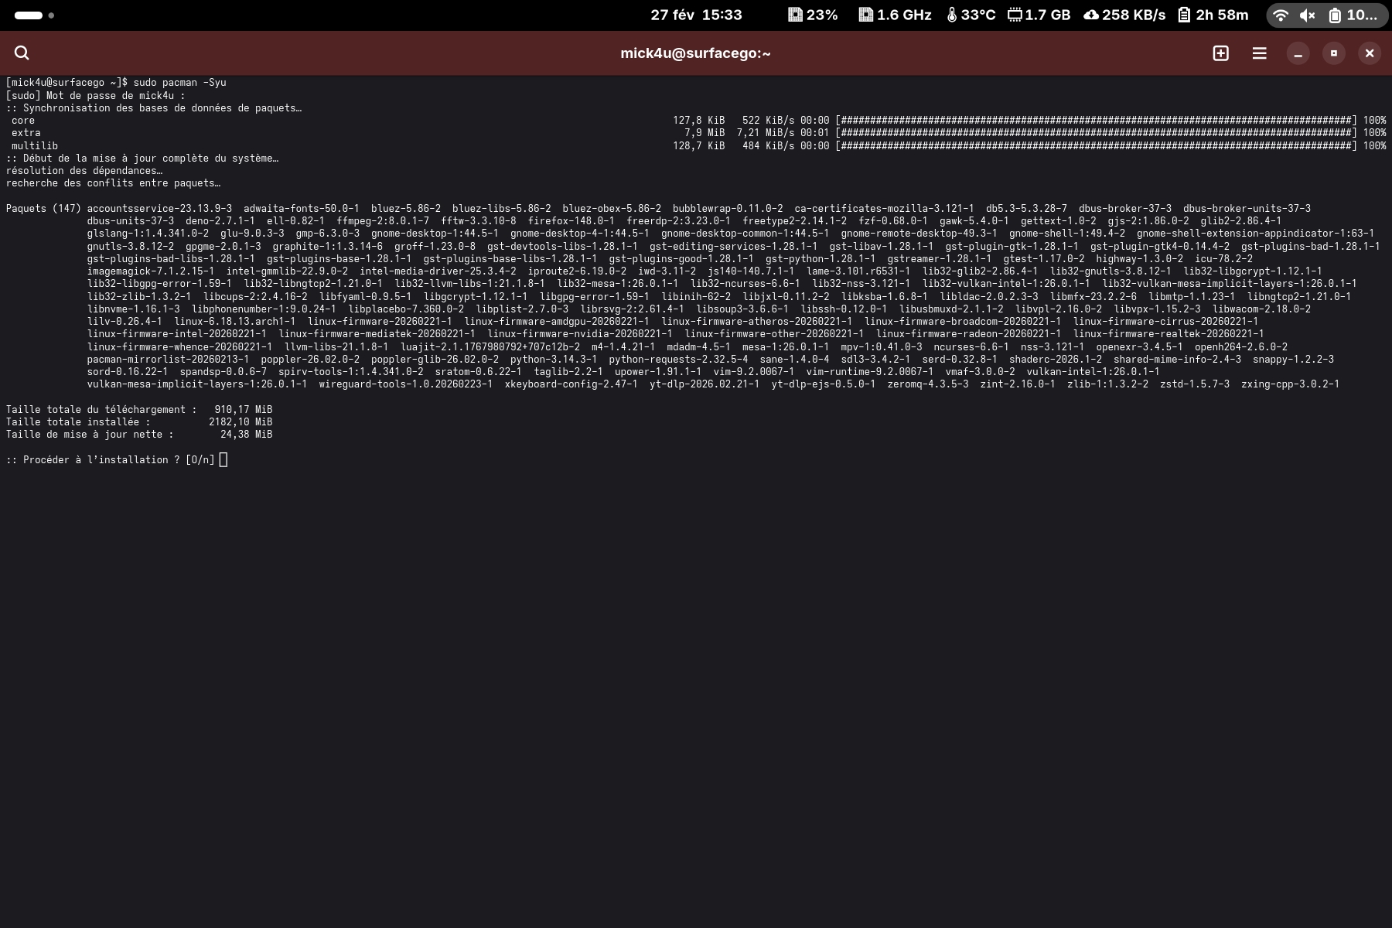Click the "910,17 MiB" download size

(244, 410)
